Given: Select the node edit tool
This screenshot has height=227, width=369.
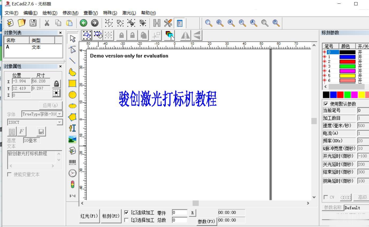Looking at the screenshot, I should tap(72, 50).
